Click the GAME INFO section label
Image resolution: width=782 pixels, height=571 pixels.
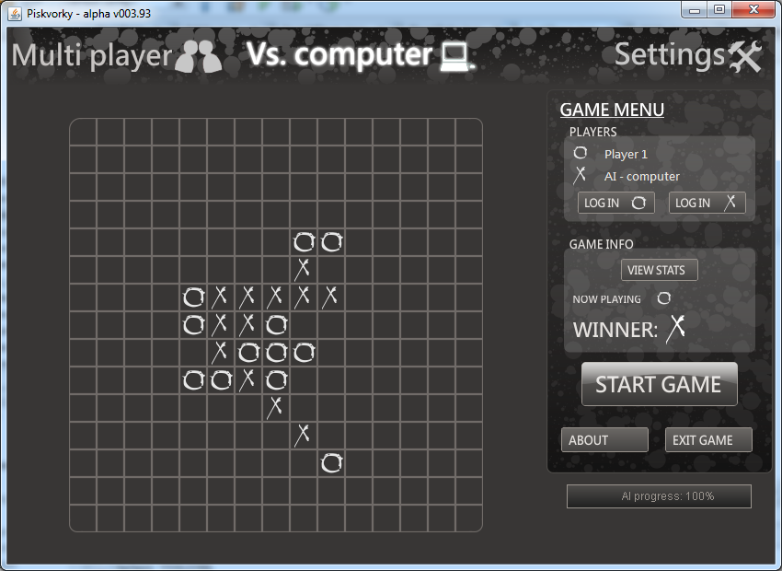[x=601, y=244]
